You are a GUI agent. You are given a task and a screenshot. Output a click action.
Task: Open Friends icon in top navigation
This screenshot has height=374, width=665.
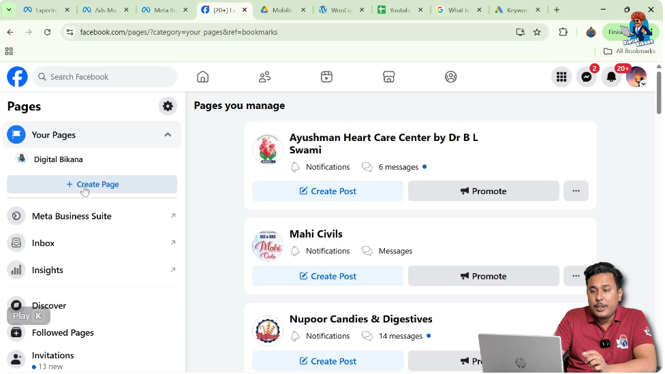click(x=264, y=77)
